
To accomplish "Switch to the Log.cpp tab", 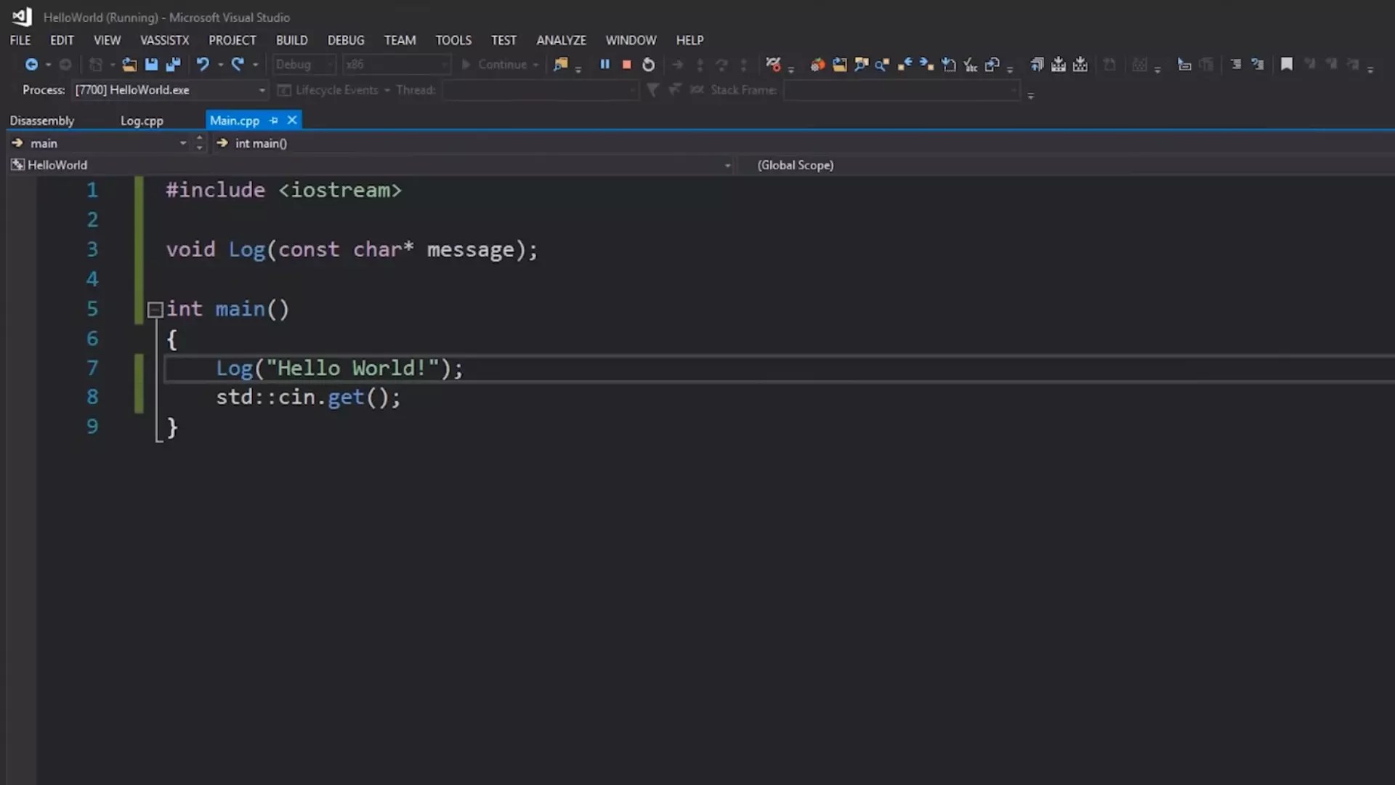I will point(142,120).
